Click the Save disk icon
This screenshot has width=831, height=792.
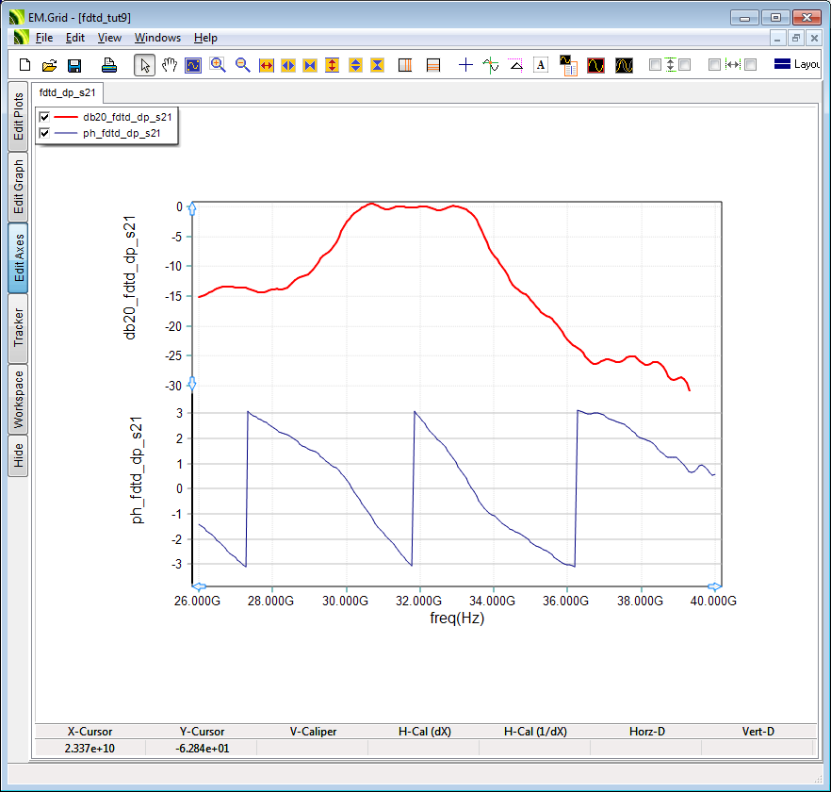(74, 65)
